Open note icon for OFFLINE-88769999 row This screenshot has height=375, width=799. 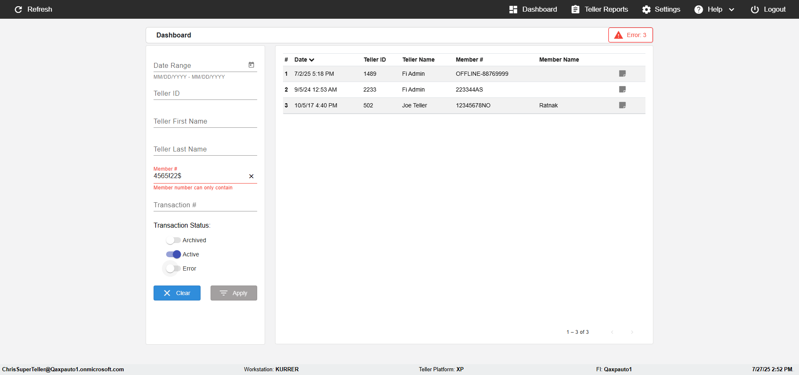623,74
